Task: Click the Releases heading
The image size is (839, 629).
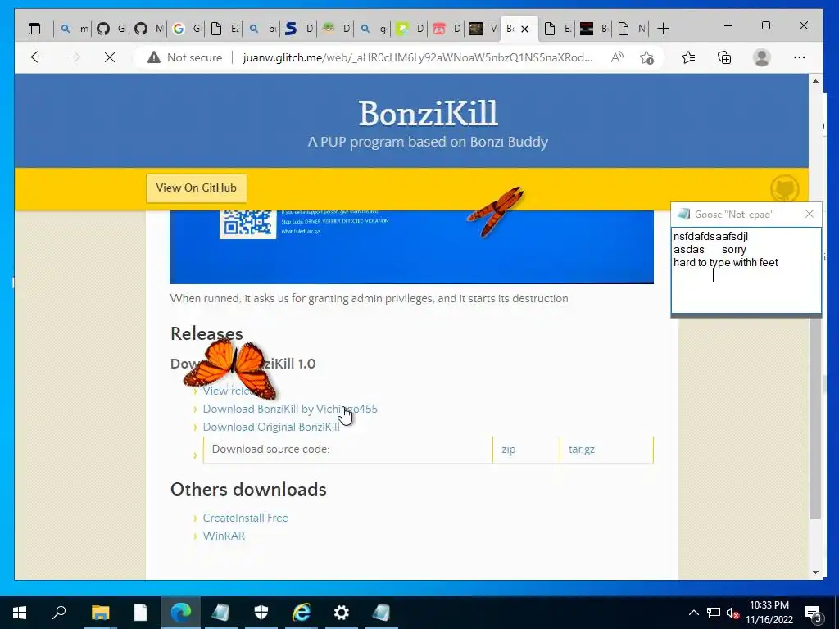Action: click(x=206, y=333)
